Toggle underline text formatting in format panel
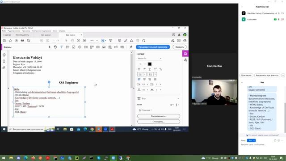This screenshot has height=161, width=286. (150, 69)
